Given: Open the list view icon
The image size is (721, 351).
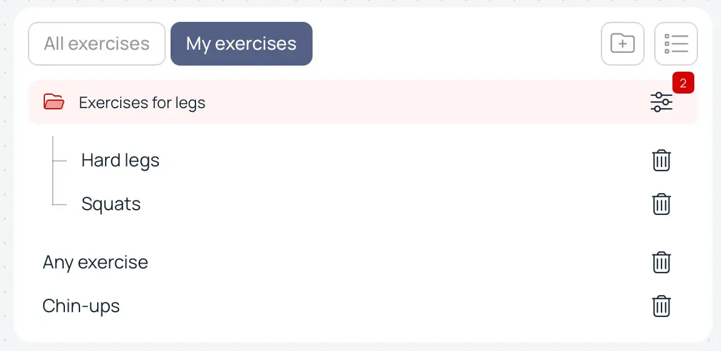Looking at the screenshot, I should (x=676, y=43).
